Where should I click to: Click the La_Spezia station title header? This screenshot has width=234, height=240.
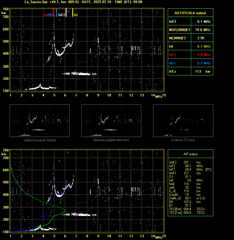point(83,2)
